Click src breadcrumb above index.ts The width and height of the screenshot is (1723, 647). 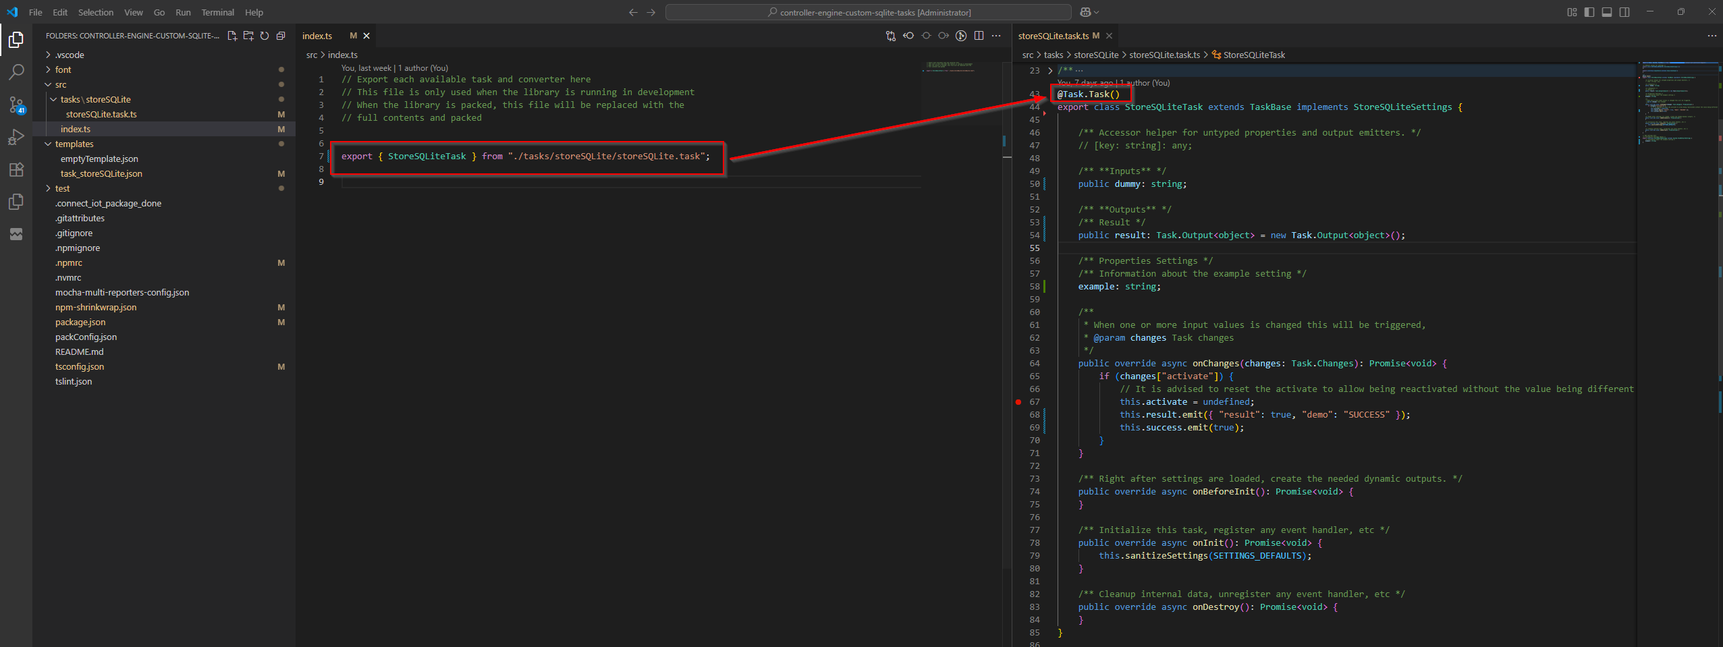pyautogui.click(x=312, y=55)
